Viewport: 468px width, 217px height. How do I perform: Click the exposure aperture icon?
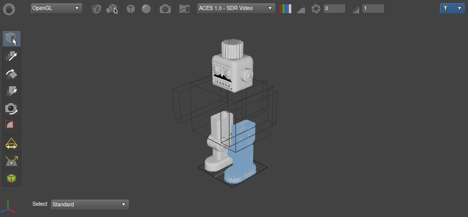pos(316,9)
